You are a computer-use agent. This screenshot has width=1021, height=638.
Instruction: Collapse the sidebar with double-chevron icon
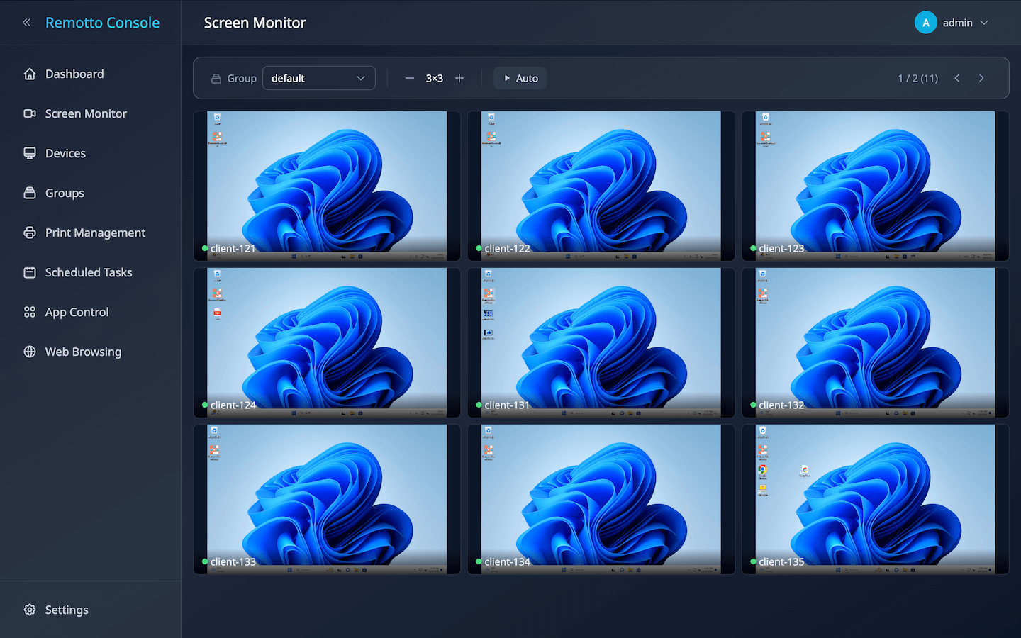(27, 23)
